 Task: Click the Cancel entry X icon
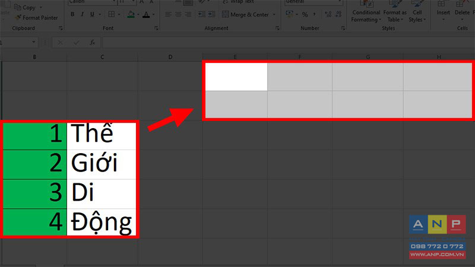click(60, 42)
